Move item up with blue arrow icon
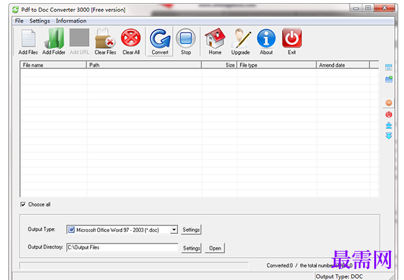The height and width of the screenshot is (280, 404). (x=389, y=125)
